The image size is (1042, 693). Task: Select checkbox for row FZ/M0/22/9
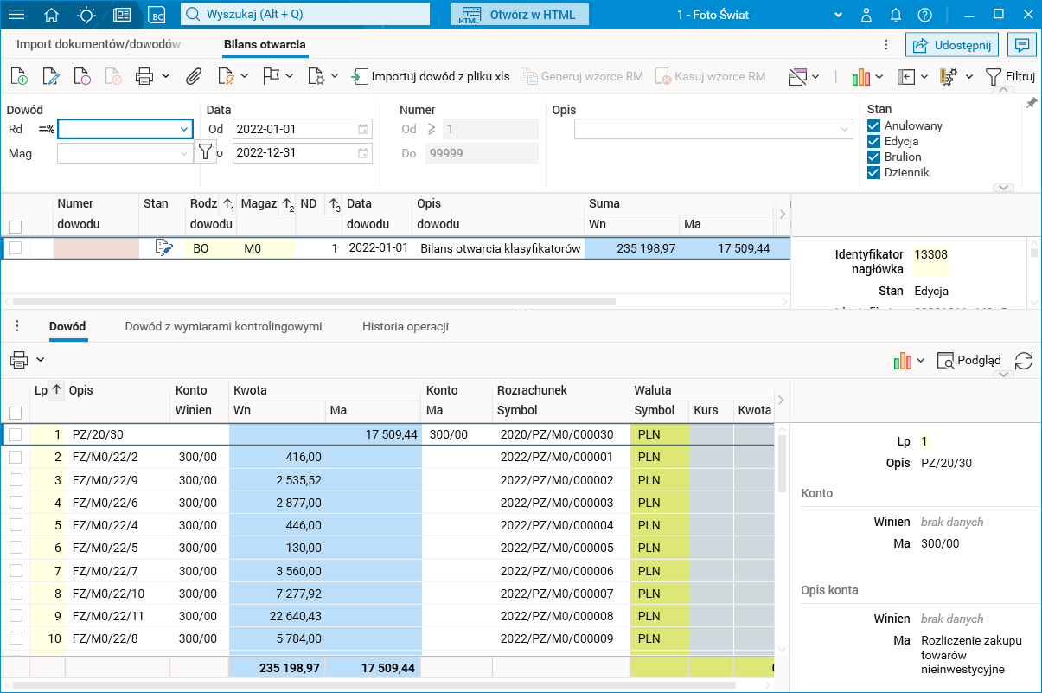tap(15, 480)
